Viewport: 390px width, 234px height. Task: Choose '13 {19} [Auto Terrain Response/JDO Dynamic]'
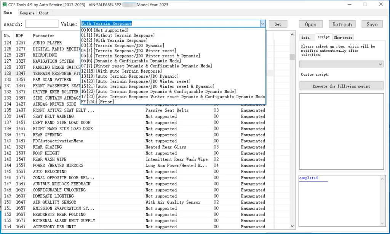click(173, 76)
